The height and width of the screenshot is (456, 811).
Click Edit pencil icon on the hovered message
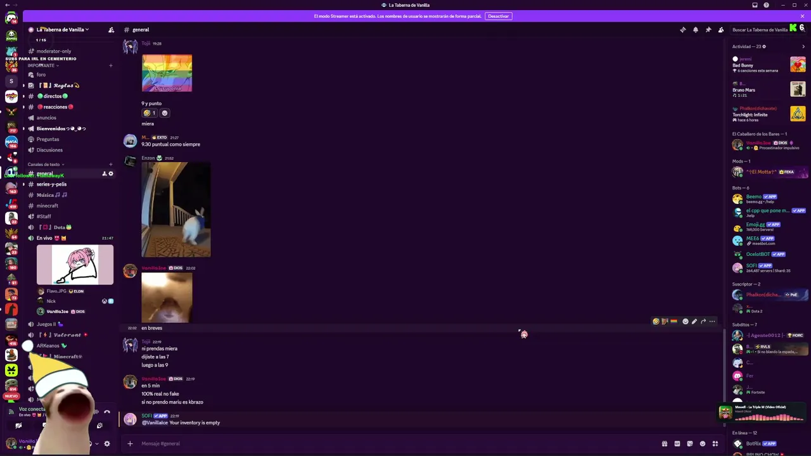[x=694, y=322]
